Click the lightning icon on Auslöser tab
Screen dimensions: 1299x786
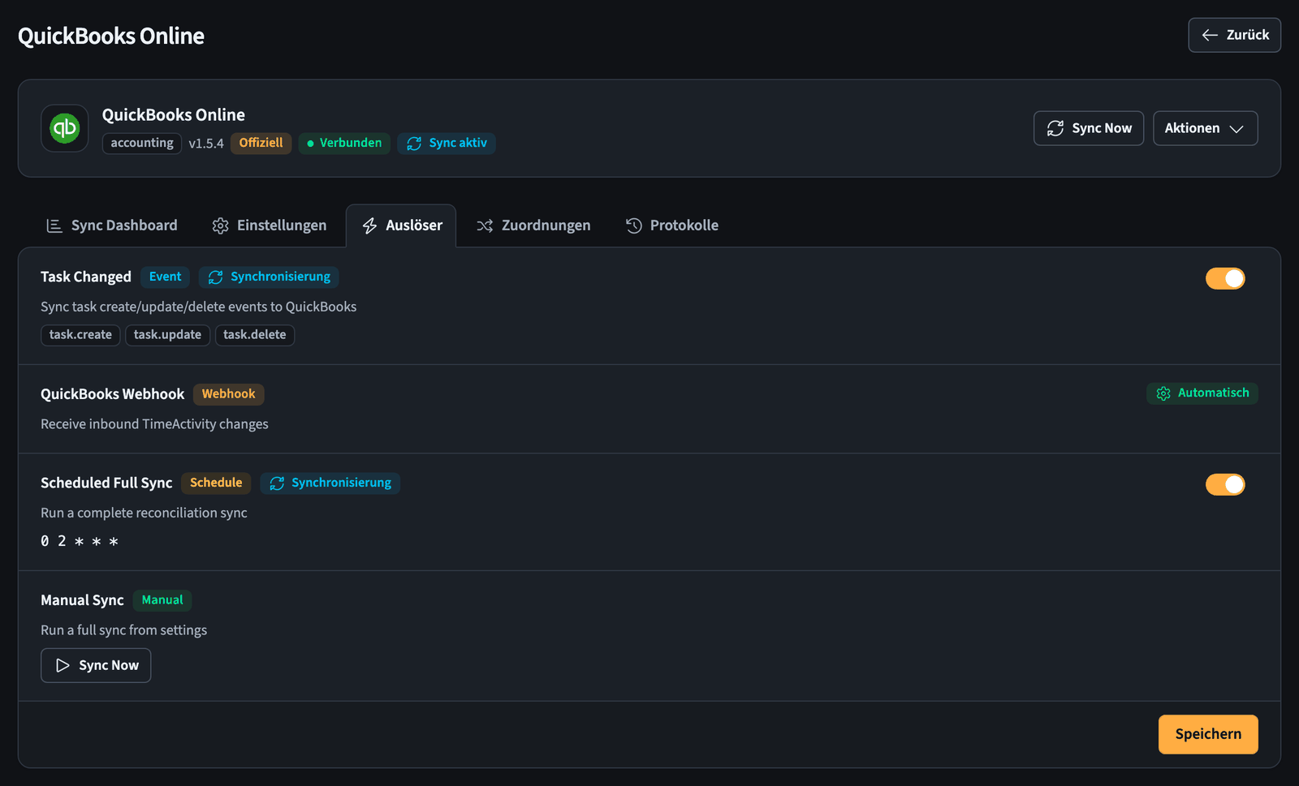pyautogui.click(x=369, y=225)
